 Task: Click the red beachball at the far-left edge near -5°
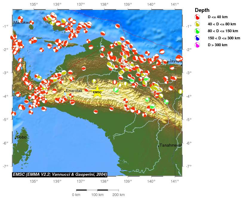point(13,114)
